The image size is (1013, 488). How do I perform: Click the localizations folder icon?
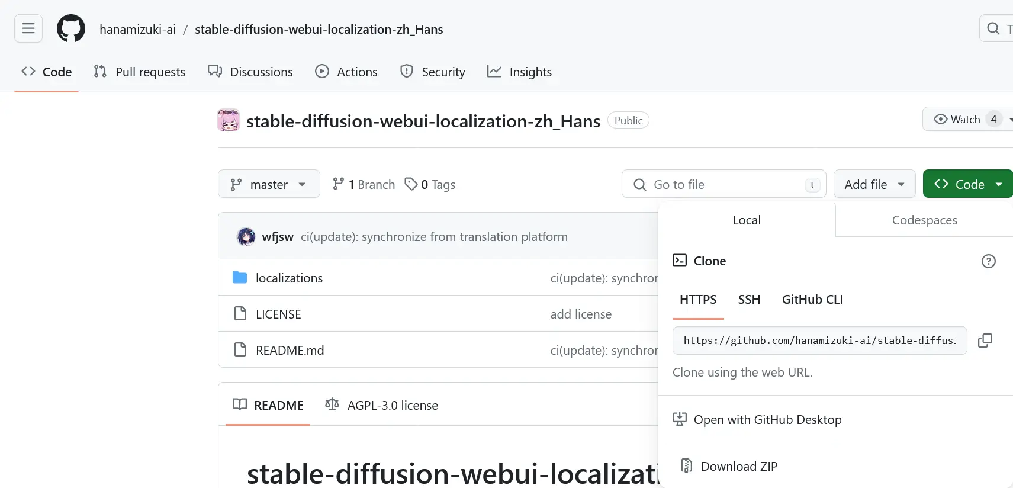click(240, 277)
